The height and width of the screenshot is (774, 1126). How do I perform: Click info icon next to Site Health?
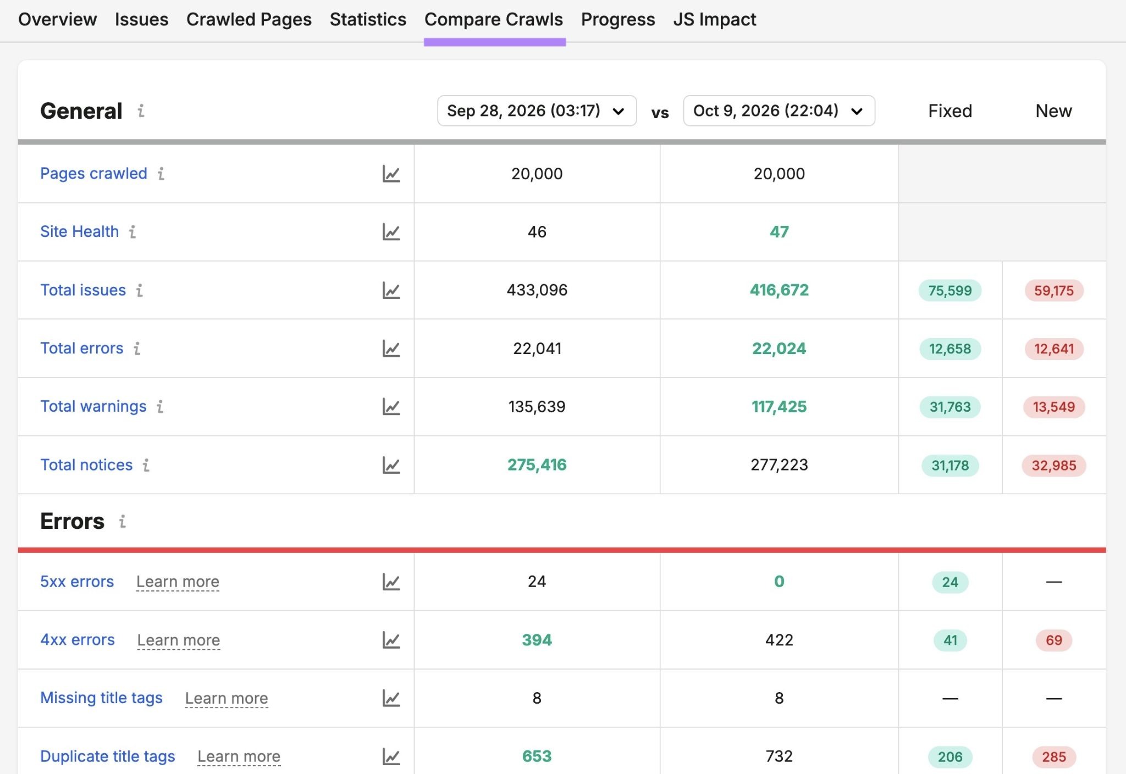[x=133, y=232]
